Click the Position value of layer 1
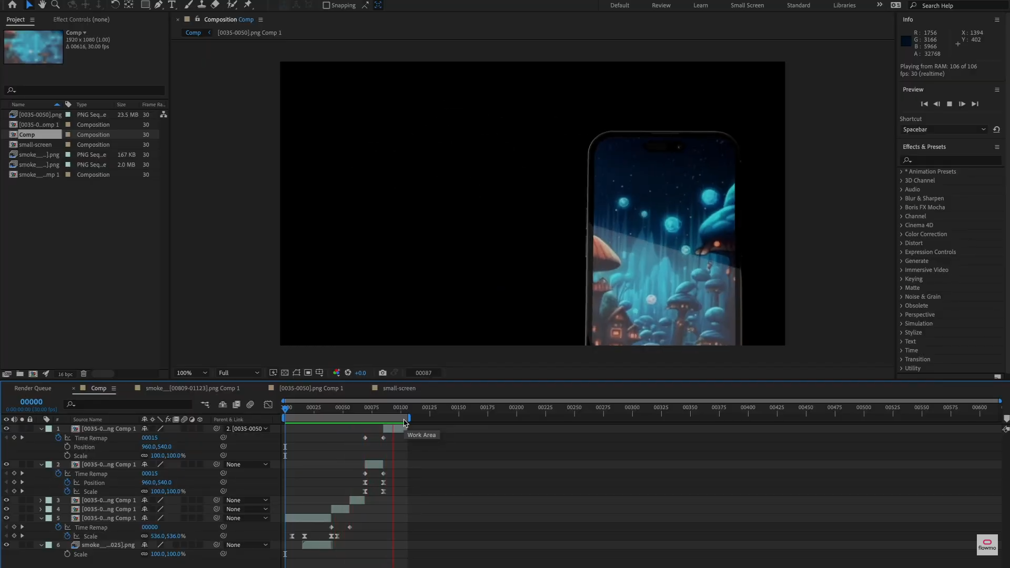Viewport: 1010px width, 568px height. (x=156, y=447)
